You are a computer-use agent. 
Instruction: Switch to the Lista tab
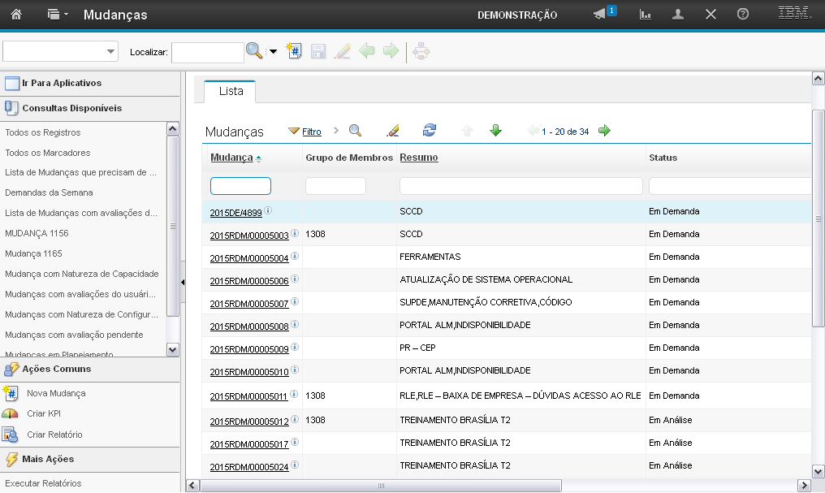point(231,92)
